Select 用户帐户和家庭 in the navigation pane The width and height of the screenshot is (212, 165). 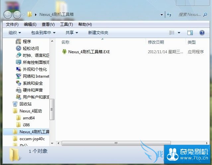click(36, 97)
